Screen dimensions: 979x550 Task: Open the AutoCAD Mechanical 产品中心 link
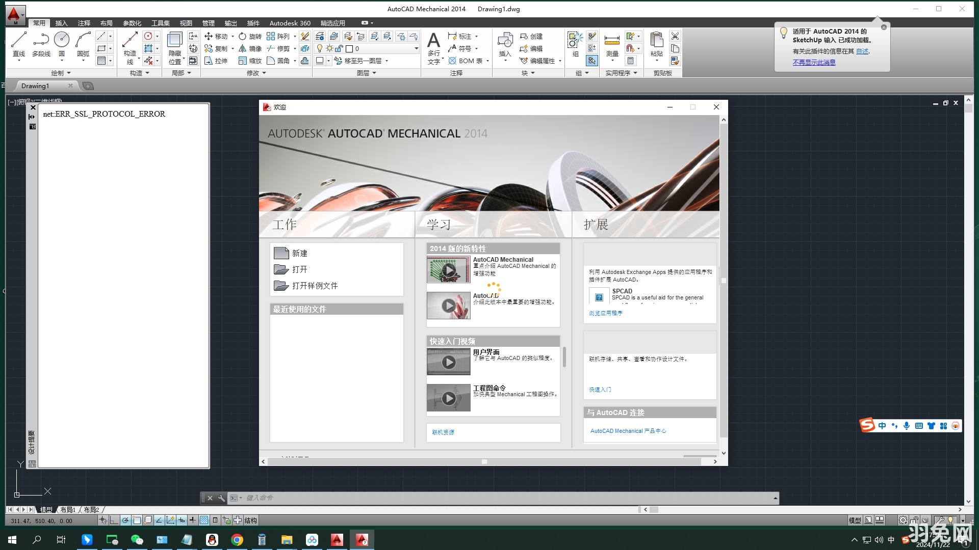[628, 430]
